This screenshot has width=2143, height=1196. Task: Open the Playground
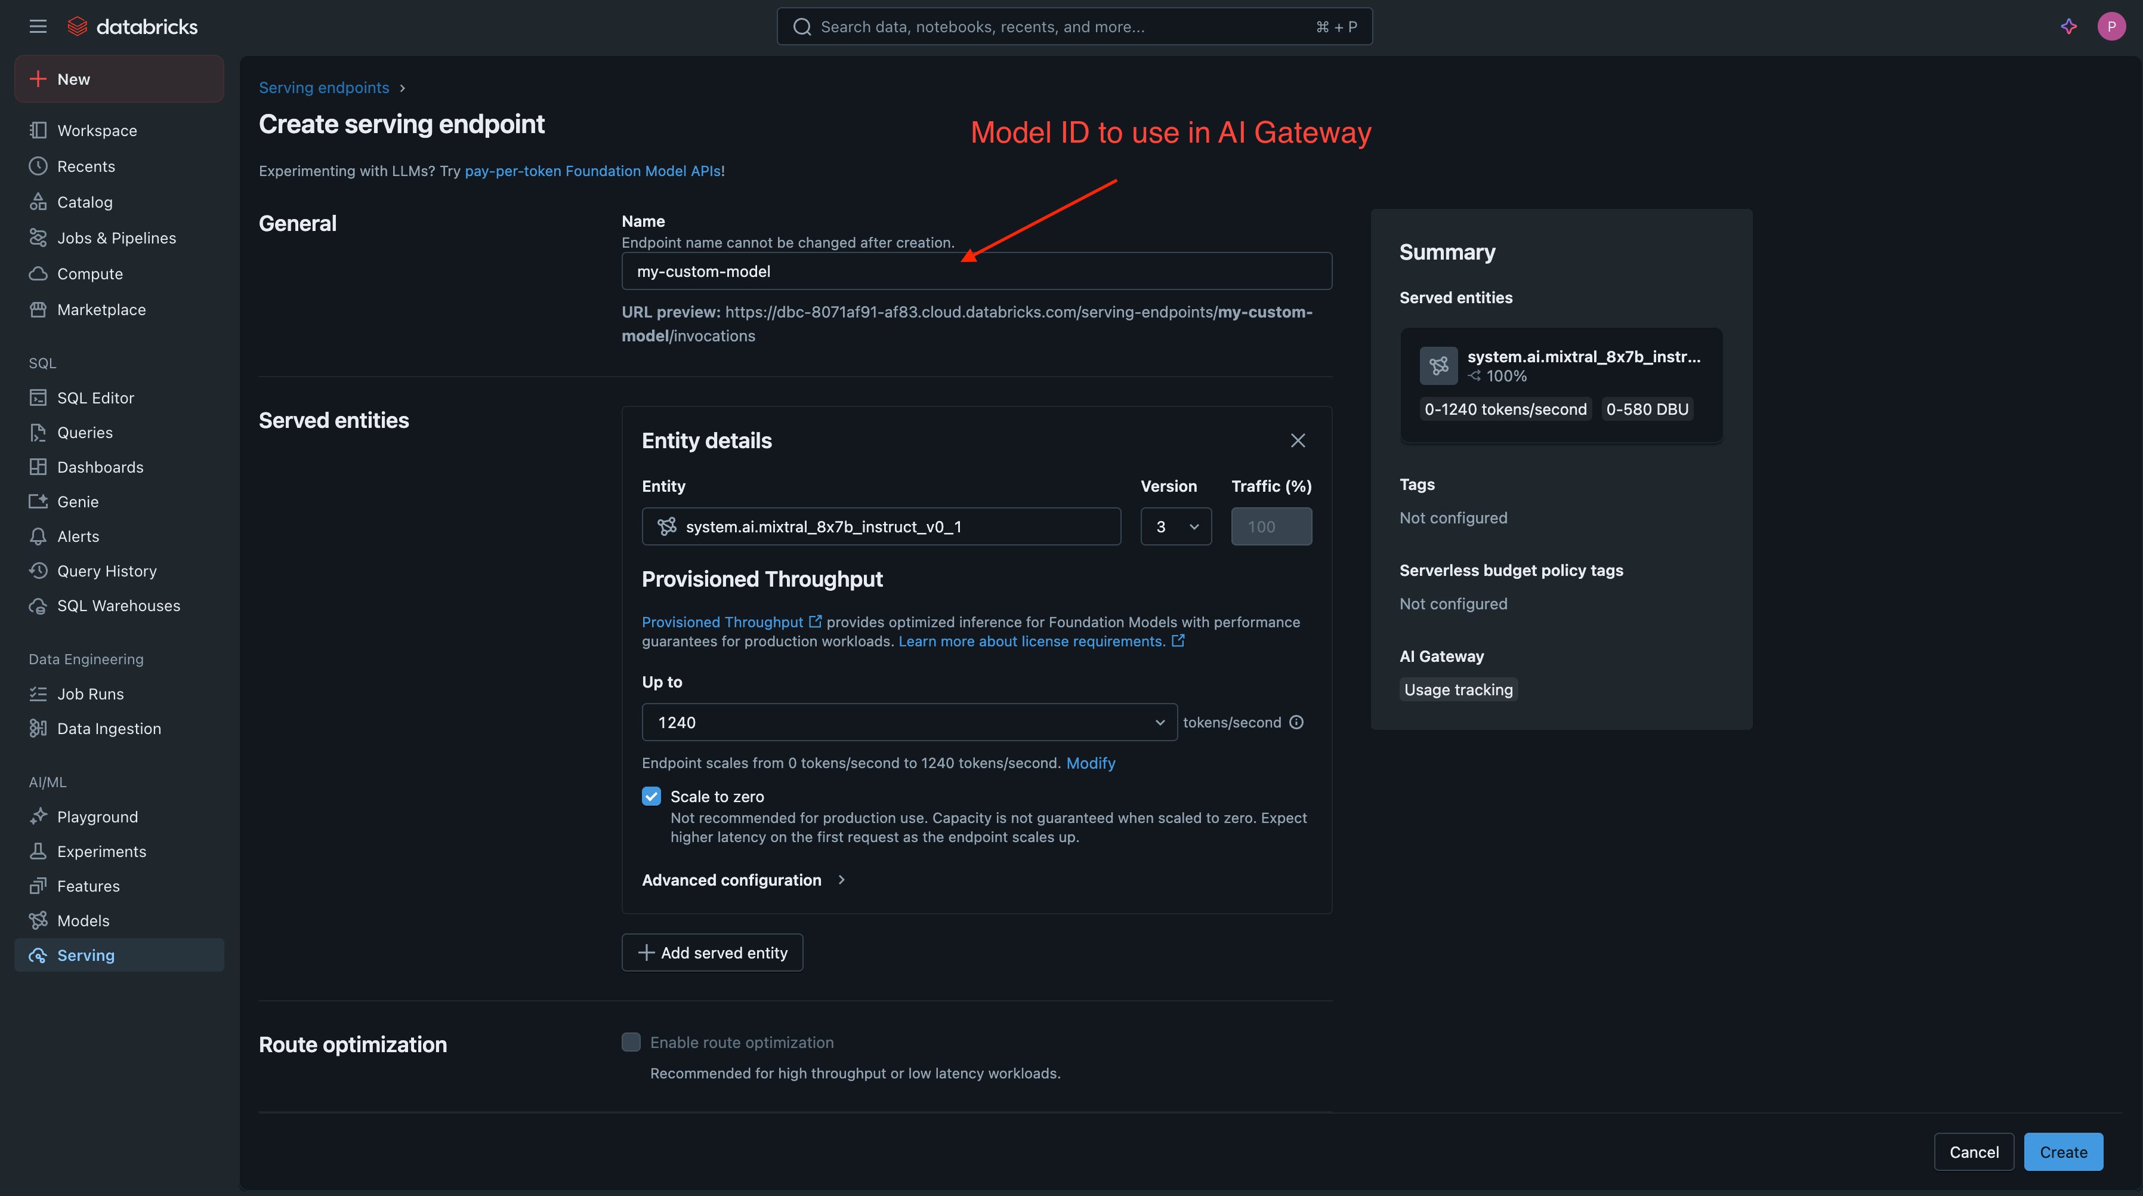(97, 816)
